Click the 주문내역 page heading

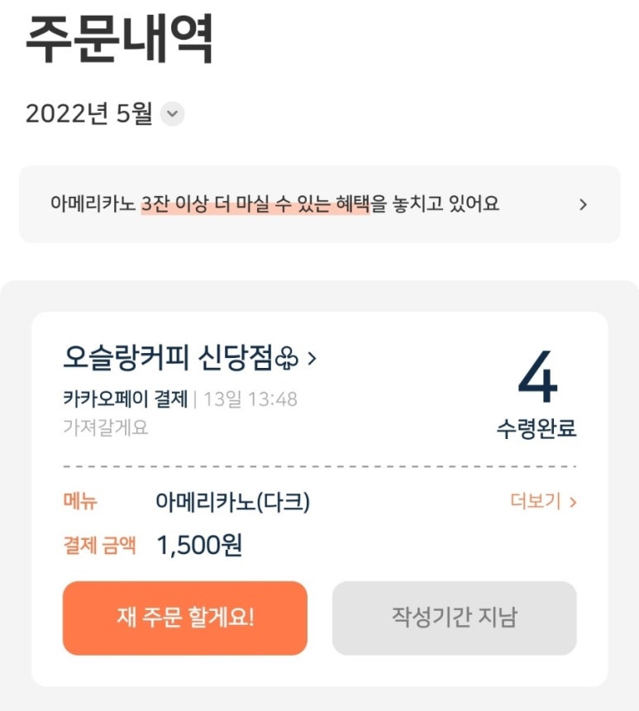(120, 39)
